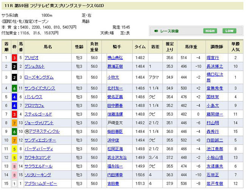The height and width of the screenshot is (190, 246).
Task: Click red frame number 3 for アリゼオ
Action: point(14,58)
